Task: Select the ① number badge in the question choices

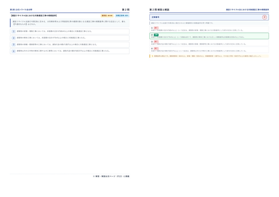Action: pos(14,32)
